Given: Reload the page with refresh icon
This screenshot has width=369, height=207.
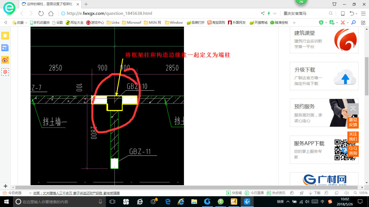Looking at the screenshot, I should (x=41, y=13).
